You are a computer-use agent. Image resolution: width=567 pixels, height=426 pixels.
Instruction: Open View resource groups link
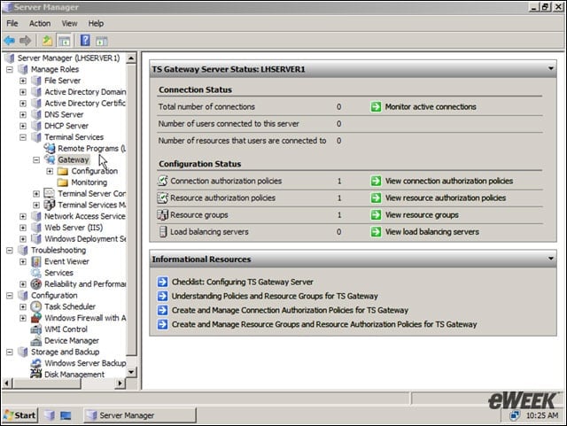pyautogui.click(x=422, y=215)
